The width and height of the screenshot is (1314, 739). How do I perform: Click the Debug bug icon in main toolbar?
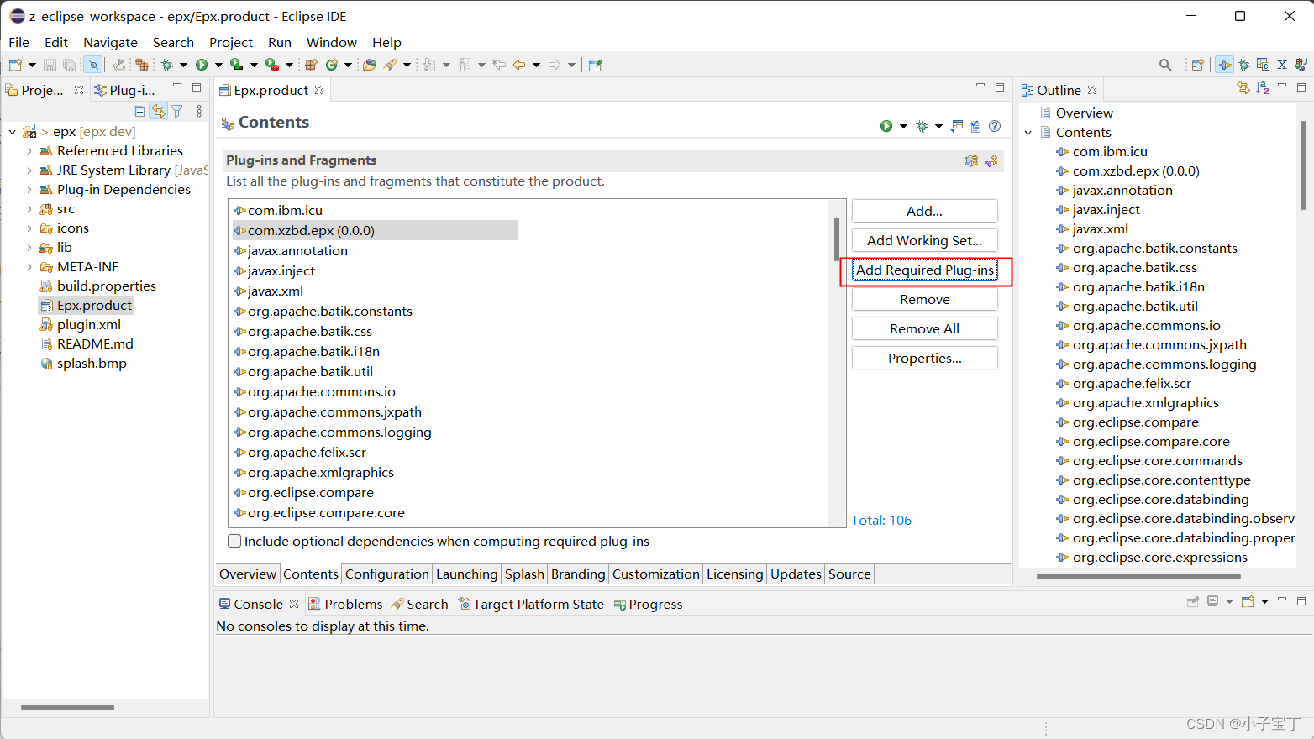click(x=167, y=65)
